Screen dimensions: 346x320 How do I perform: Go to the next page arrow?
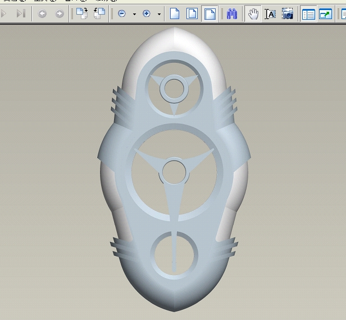coord(3,13)
